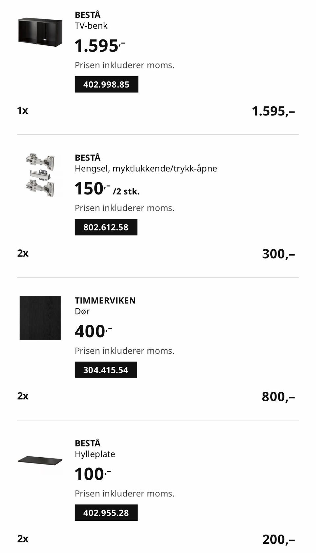
Task: Open the BESTÅ hinge product image
Action: tap(40, 175)
